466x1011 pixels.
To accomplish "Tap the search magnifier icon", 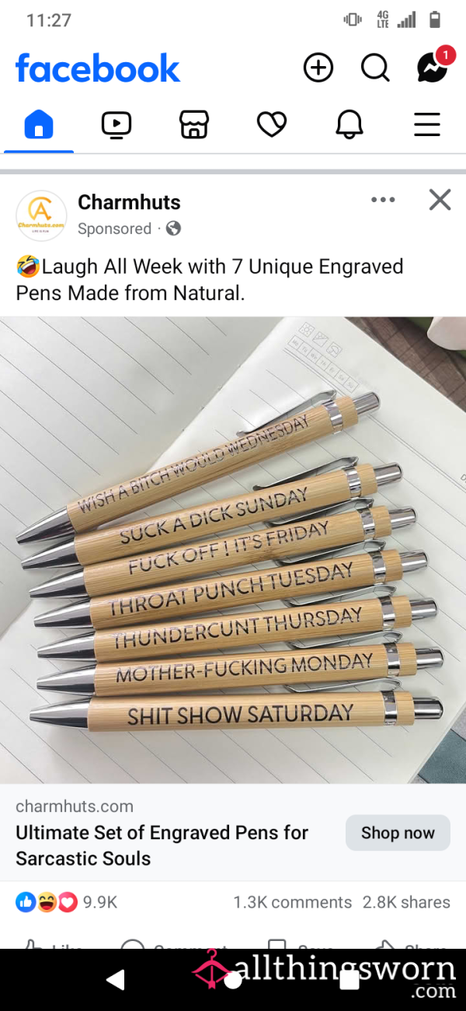I will tap(376, 68).
